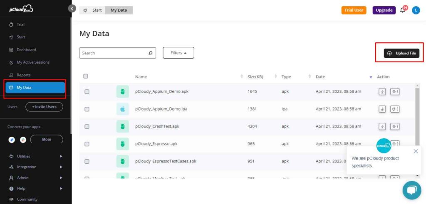Click the My Data page heading

click(x=94, y=34)
